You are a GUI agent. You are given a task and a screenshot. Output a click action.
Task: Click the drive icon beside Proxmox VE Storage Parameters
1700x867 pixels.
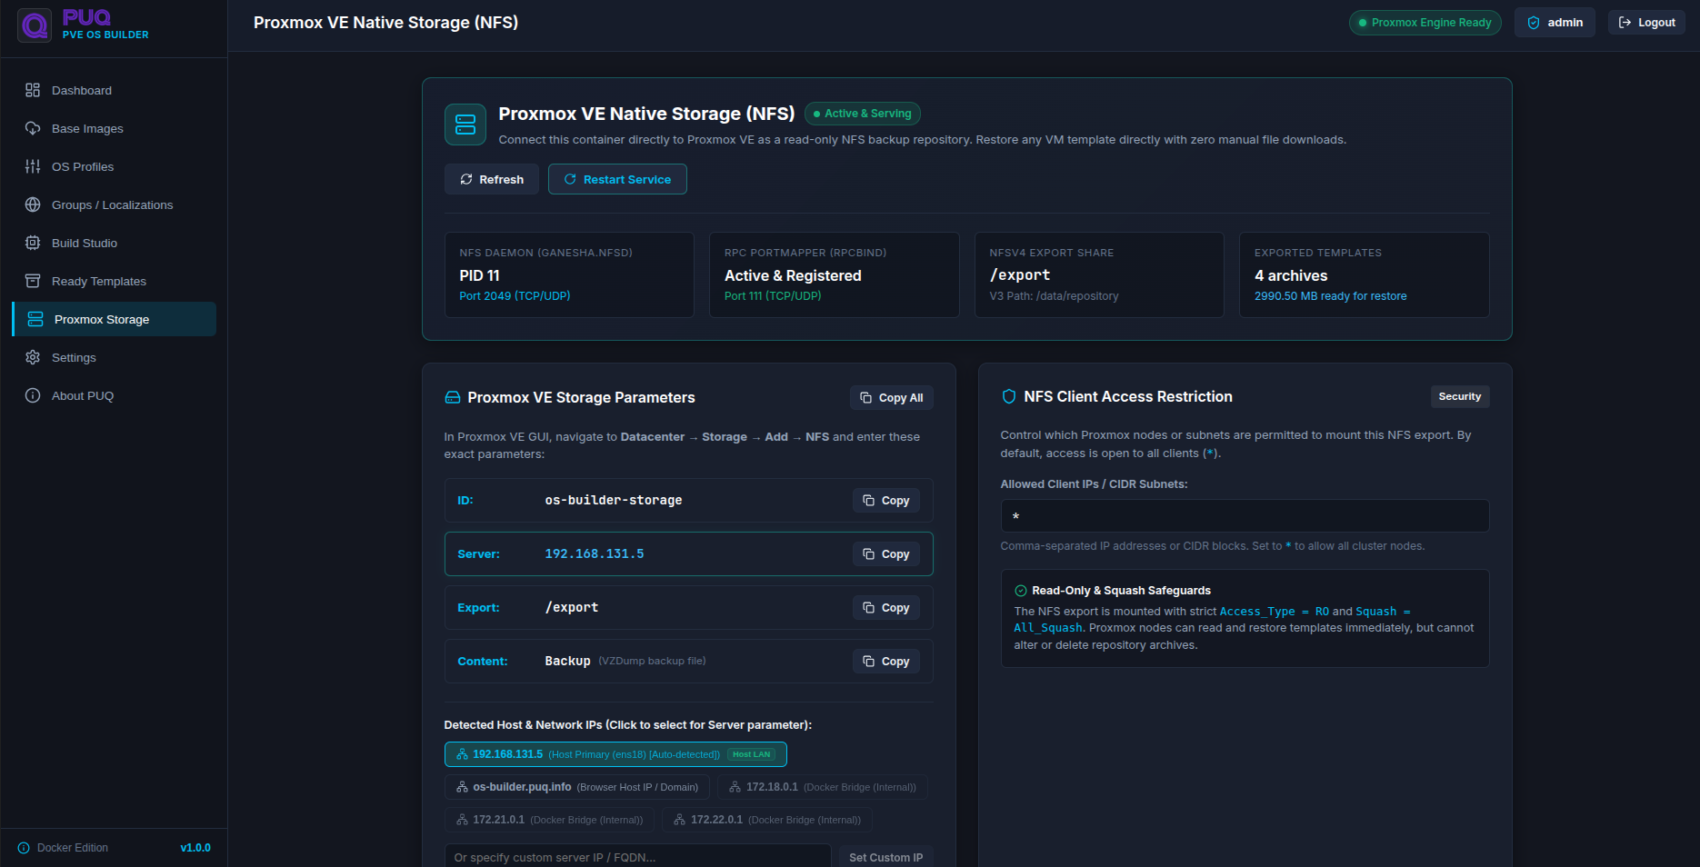click(452, 397)
